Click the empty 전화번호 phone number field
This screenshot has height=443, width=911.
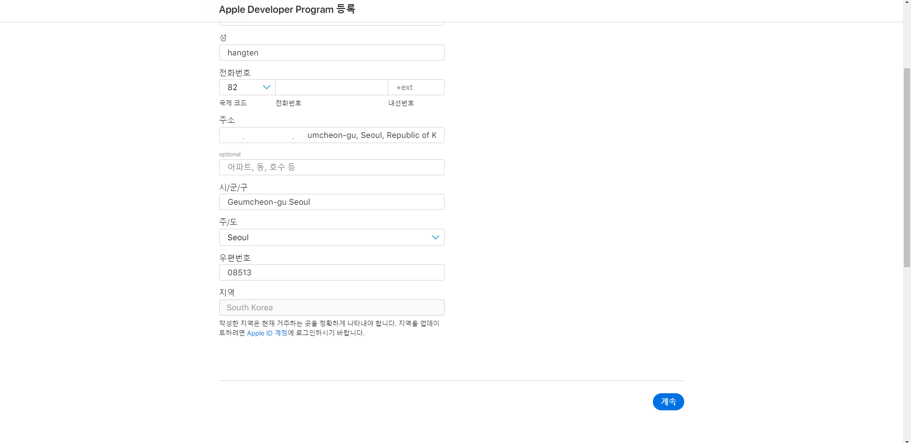pos(332,87)
